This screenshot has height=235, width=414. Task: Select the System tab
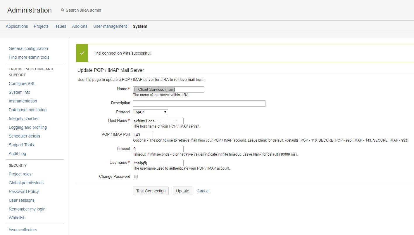[140, 26]
